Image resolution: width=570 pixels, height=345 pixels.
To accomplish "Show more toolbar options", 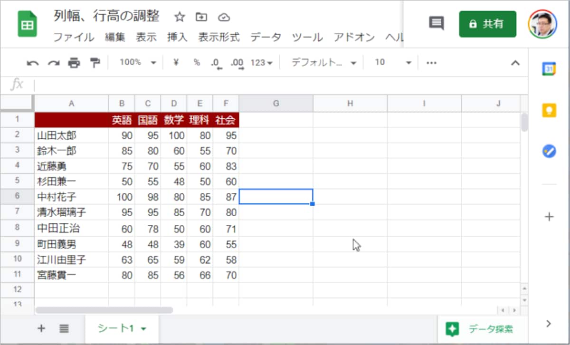I will point(431,62).
